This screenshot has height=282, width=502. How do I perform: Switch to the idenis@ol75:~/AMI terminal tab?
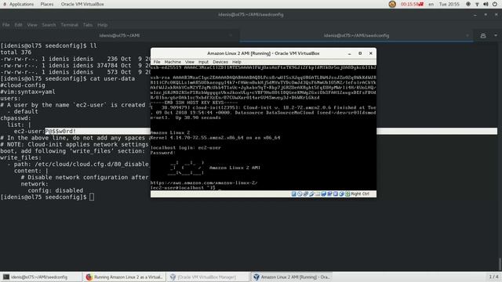click(x=119, y=35)
